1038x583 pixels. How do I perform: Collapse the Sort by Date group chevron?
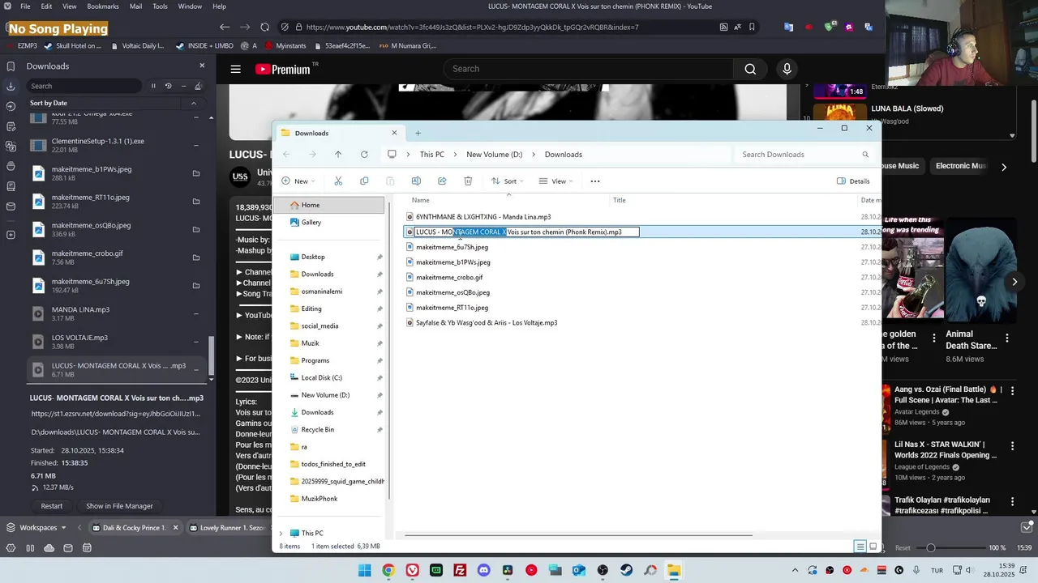(x=193, y=103)
